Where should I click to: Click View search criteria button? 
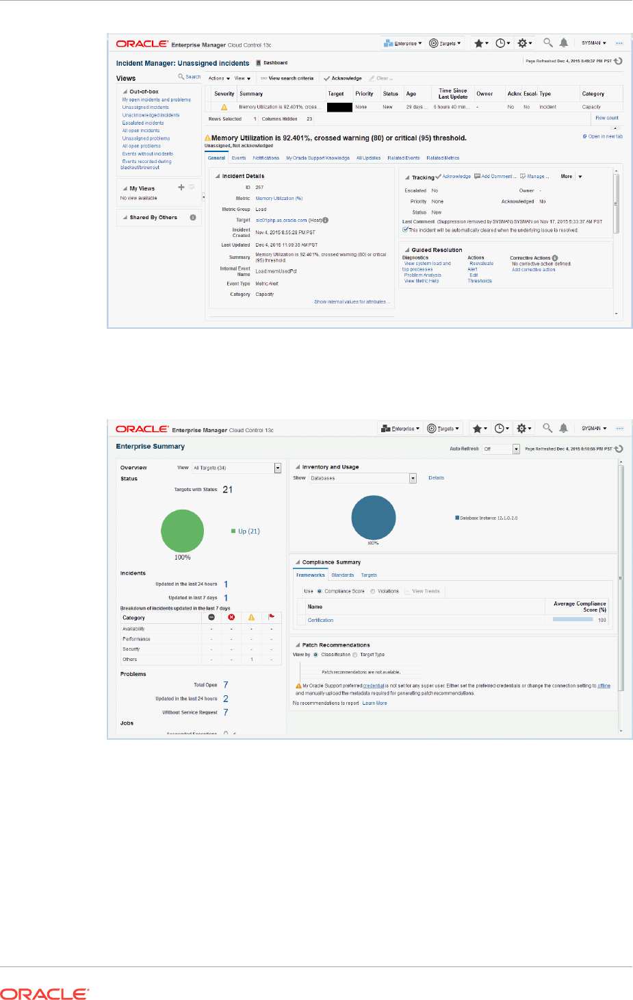[x=287, y=78]
